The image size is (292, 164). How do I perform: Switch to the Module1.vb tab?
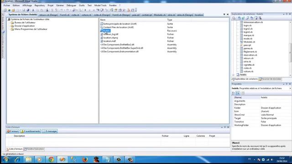point(160,15)
